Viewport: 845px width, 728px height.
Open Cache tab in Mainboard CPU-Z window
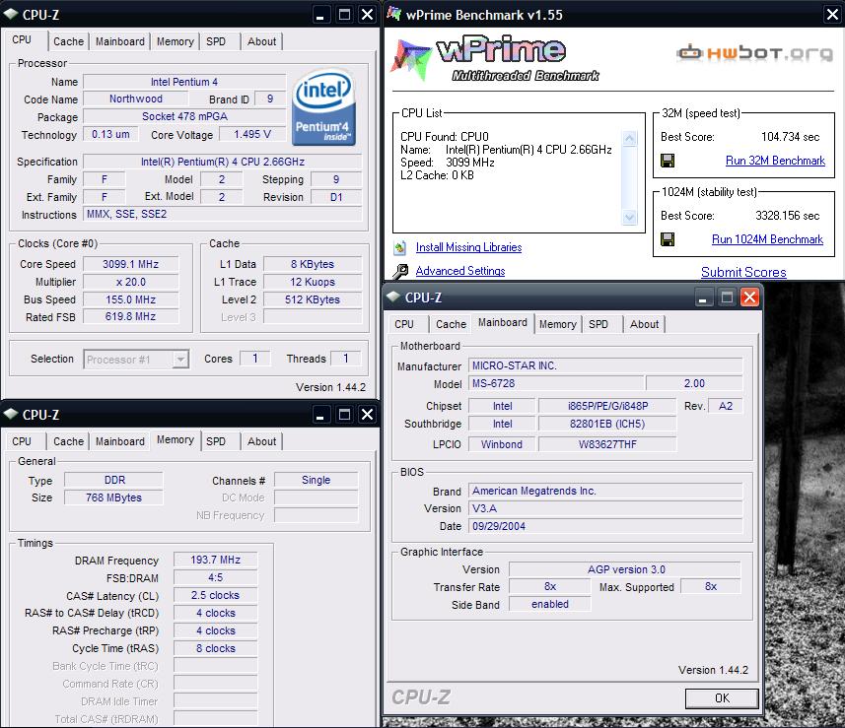click(451, 324)
